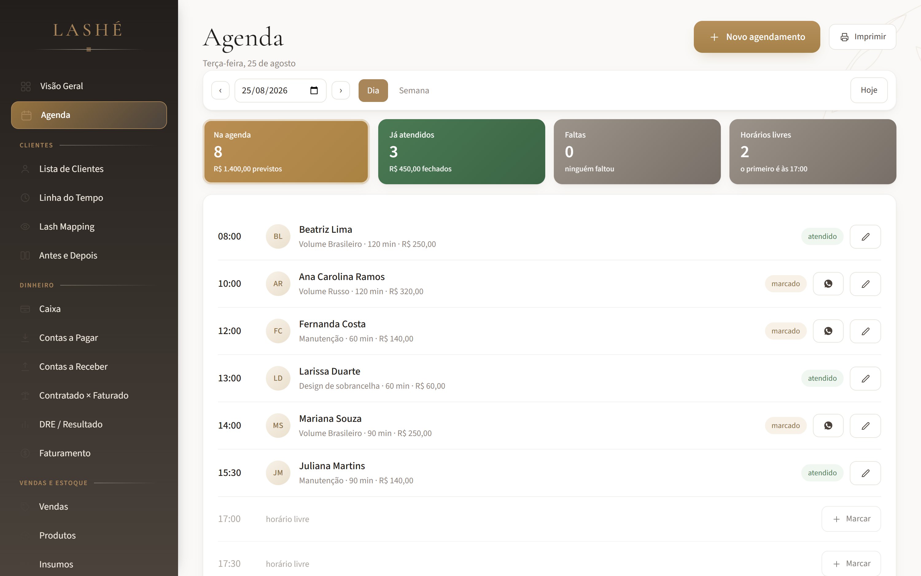Go to previous day arrow

(220, 90)
